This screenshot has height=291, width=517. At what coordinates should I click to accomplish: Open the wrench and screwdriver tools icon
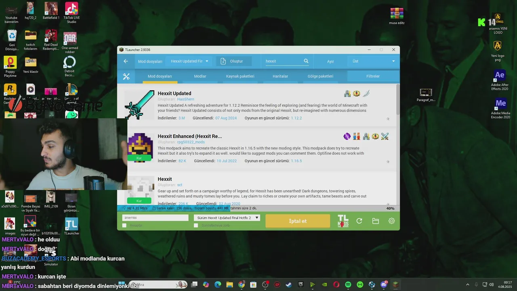click(126, 76)
